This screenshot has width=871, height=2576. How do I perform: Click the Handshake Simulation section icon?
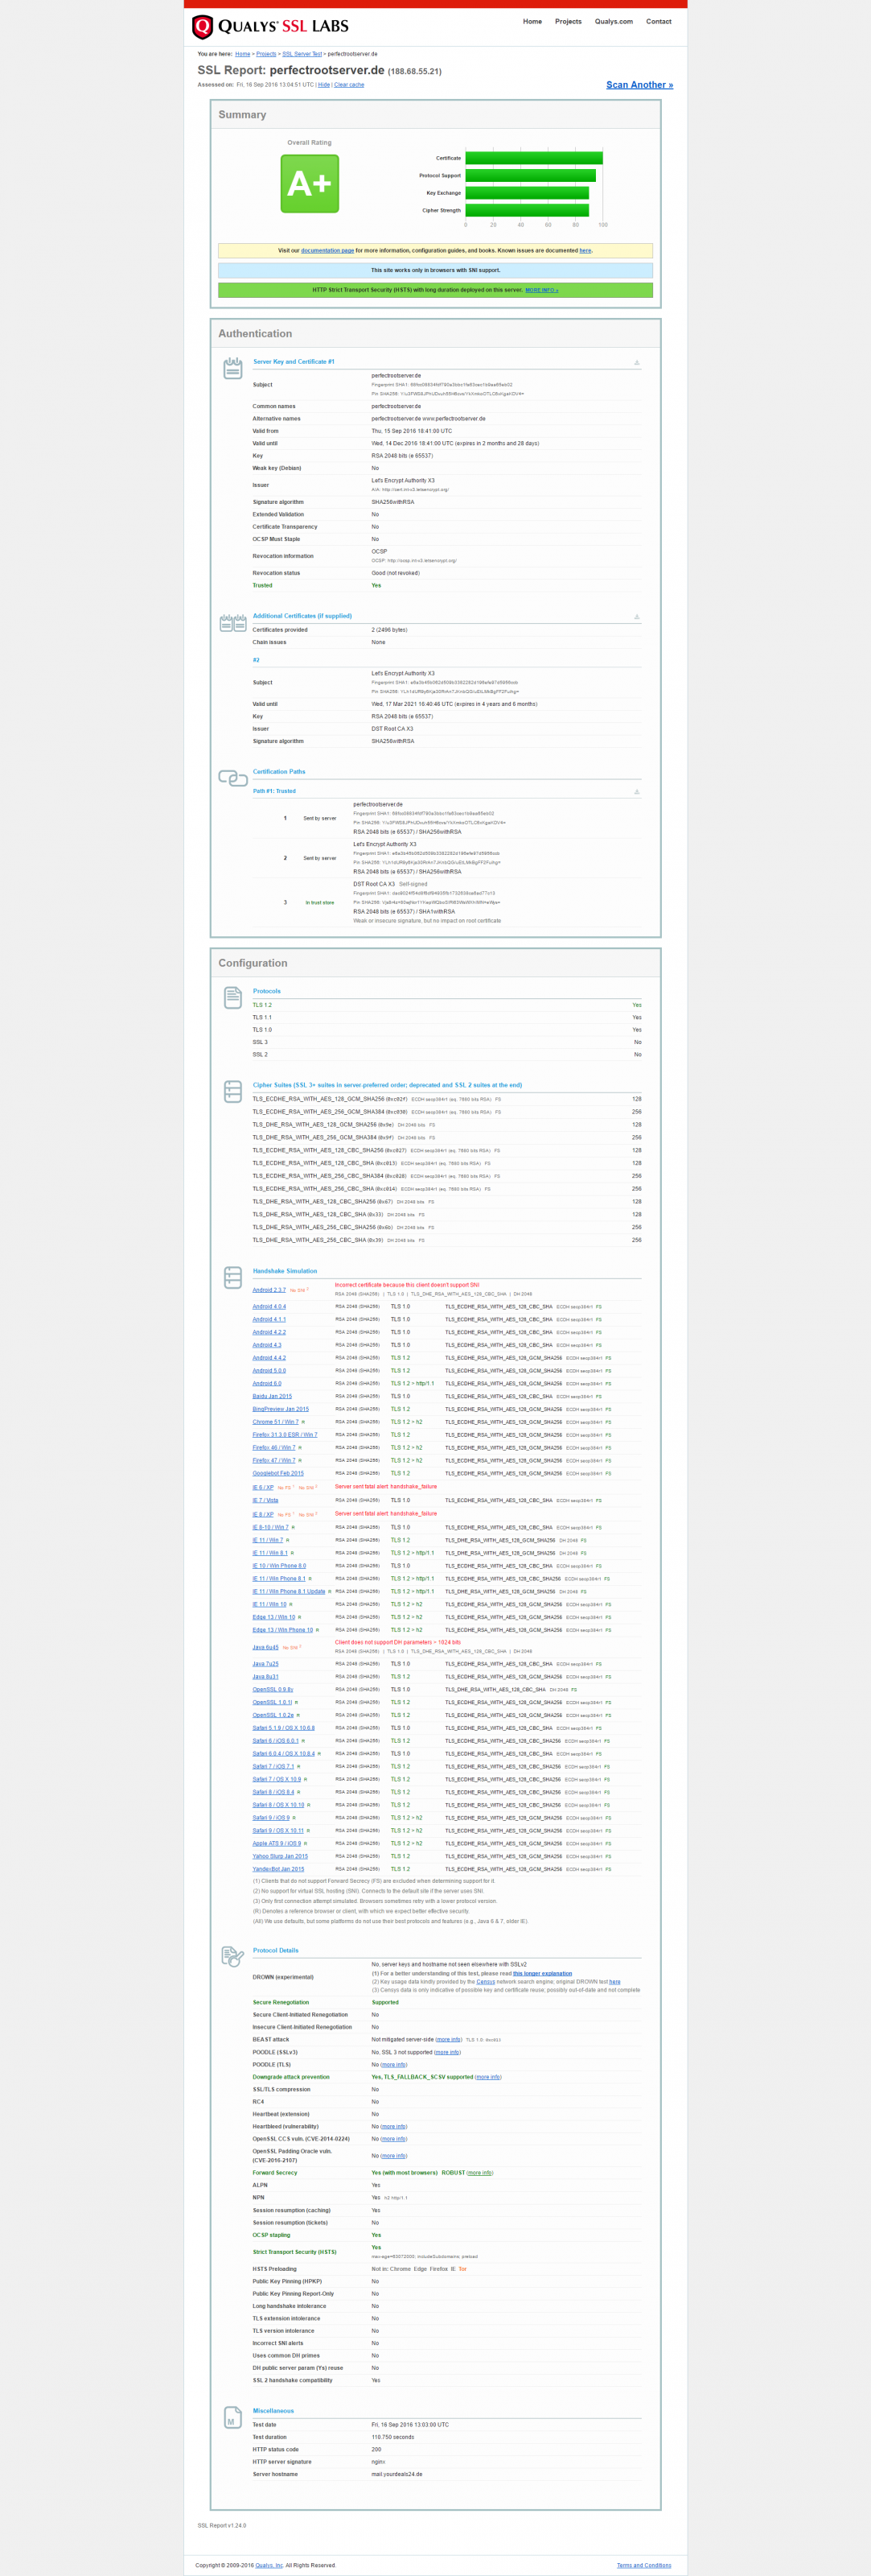click(232, 1277)
